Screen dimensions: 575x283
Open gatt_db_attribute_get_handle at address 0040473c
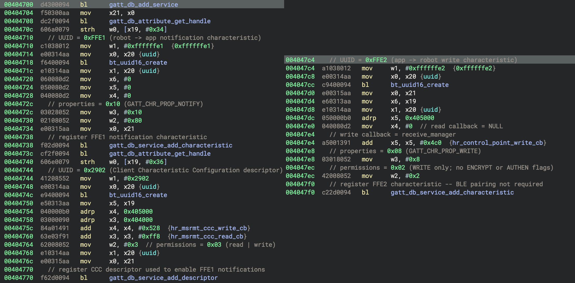tap(160, 154)
